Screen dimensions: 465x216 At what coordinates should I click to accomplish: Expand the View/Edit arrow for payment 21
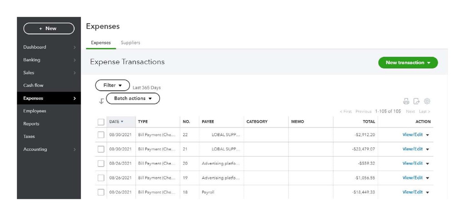pyautogui.click(x=427, y=149)
